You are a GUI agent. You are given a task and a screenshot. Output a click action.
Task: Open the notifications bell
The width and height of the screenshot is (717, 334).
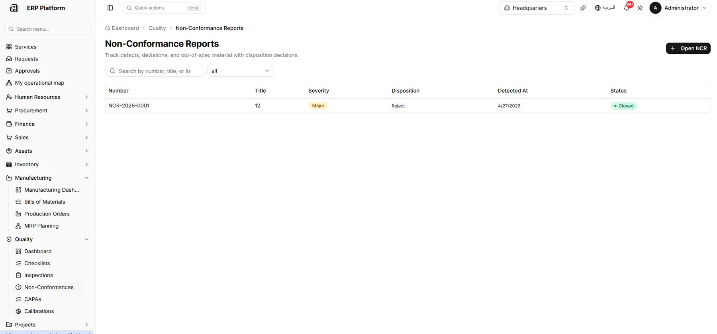click(x=627, y=8)
